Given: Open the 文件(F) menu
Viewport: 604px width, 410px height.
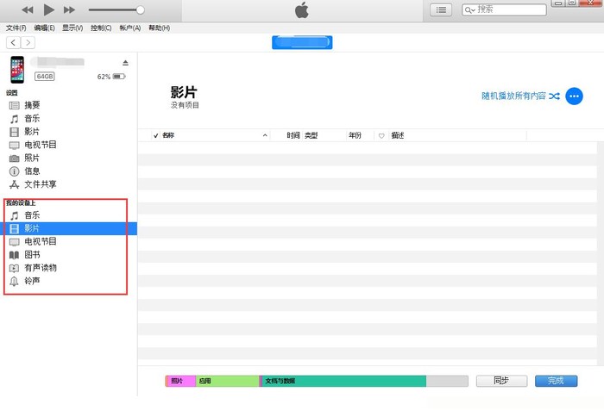Looking at the screenshot, I should click(16, 28).
